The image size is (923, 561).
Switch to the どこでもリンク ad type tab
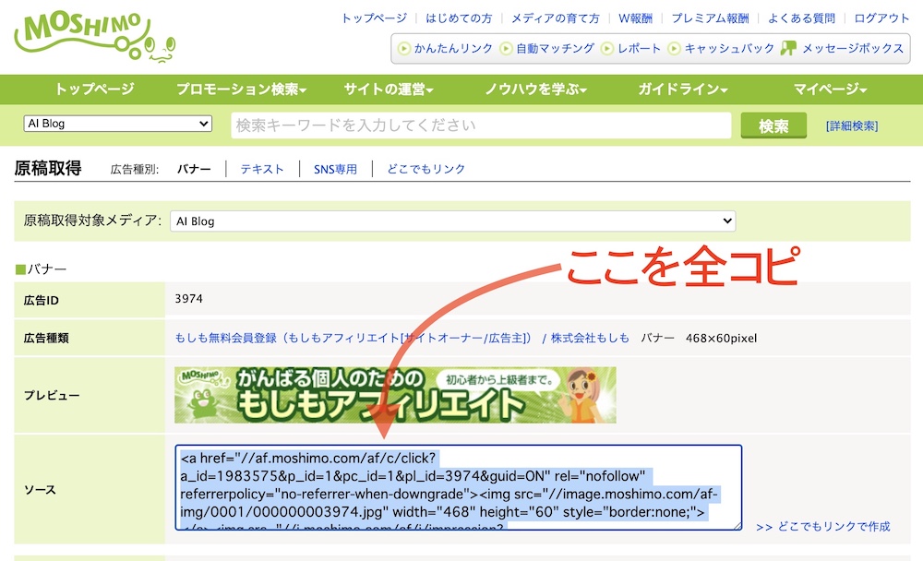point(426,170)
